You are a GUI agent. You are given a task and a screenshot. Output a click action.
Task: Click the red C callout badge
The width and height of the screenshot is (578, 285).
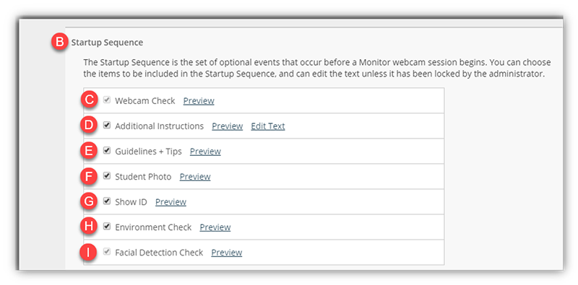click(x=89, y=100)
